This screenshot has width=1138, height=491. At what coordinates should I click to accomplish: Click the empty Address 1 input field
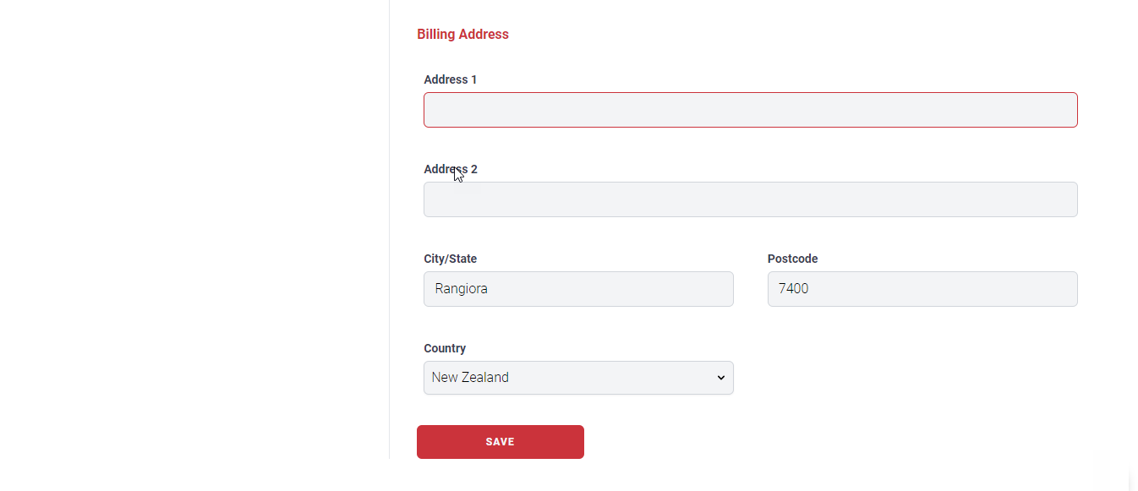pyautogui.click(x=750, y=110)
